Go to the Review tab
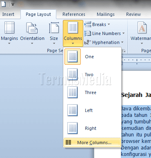 pyautogui.click(x=133, y=14)
